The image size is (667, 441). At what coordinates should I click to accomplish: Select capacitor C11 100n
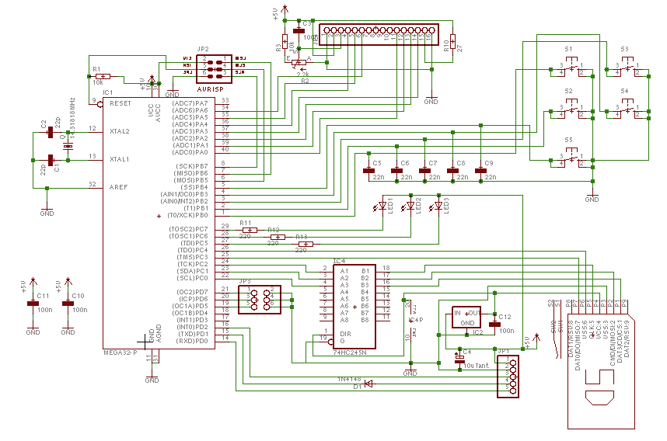tap(33, 304)
